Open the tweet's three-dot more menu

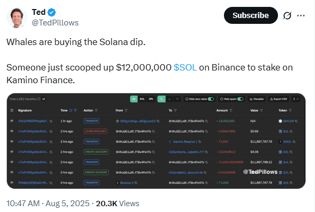click(301, 15)
